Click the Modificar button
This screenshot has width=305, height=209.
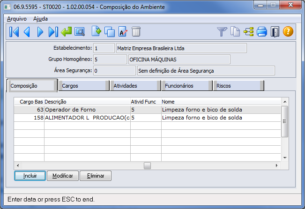click(63, 176)
